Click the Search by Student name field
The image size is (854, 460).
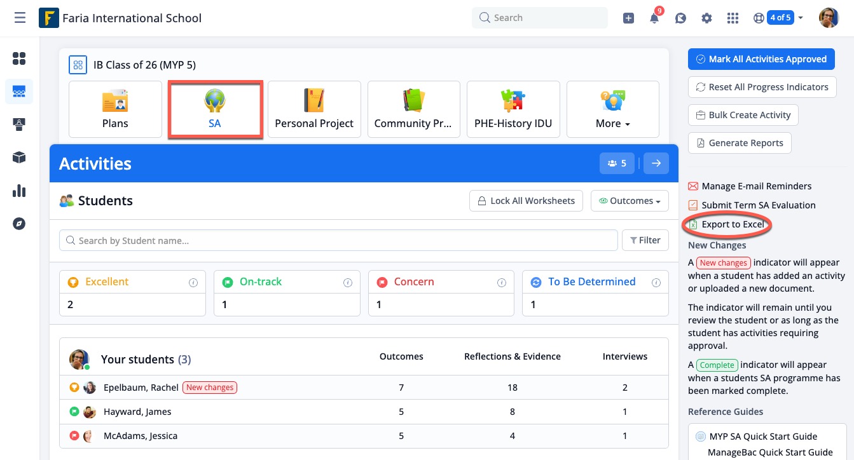pos(338,241)
